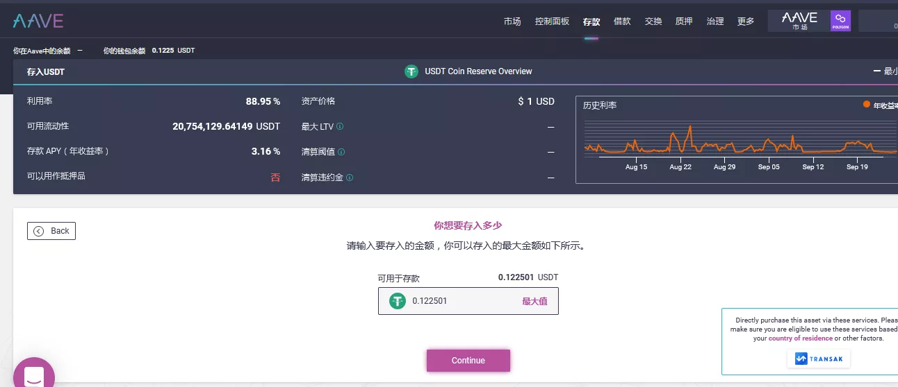The width and height of the screenshot is (898, 387).
Task: Open the 质押 staking page
Action: point(684,21)
